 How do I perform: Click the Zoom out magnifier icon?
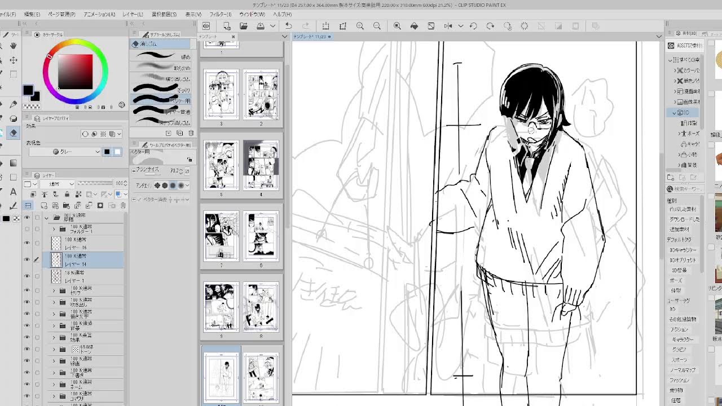coord(377,26)
